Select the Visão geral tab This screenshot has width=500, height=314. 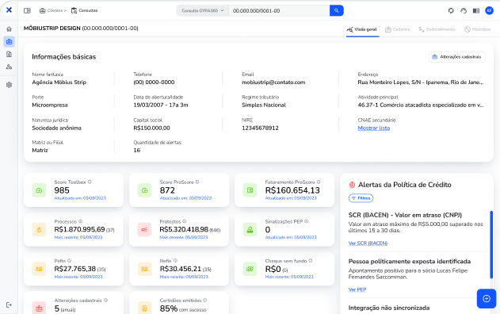[x=362, y=29]
